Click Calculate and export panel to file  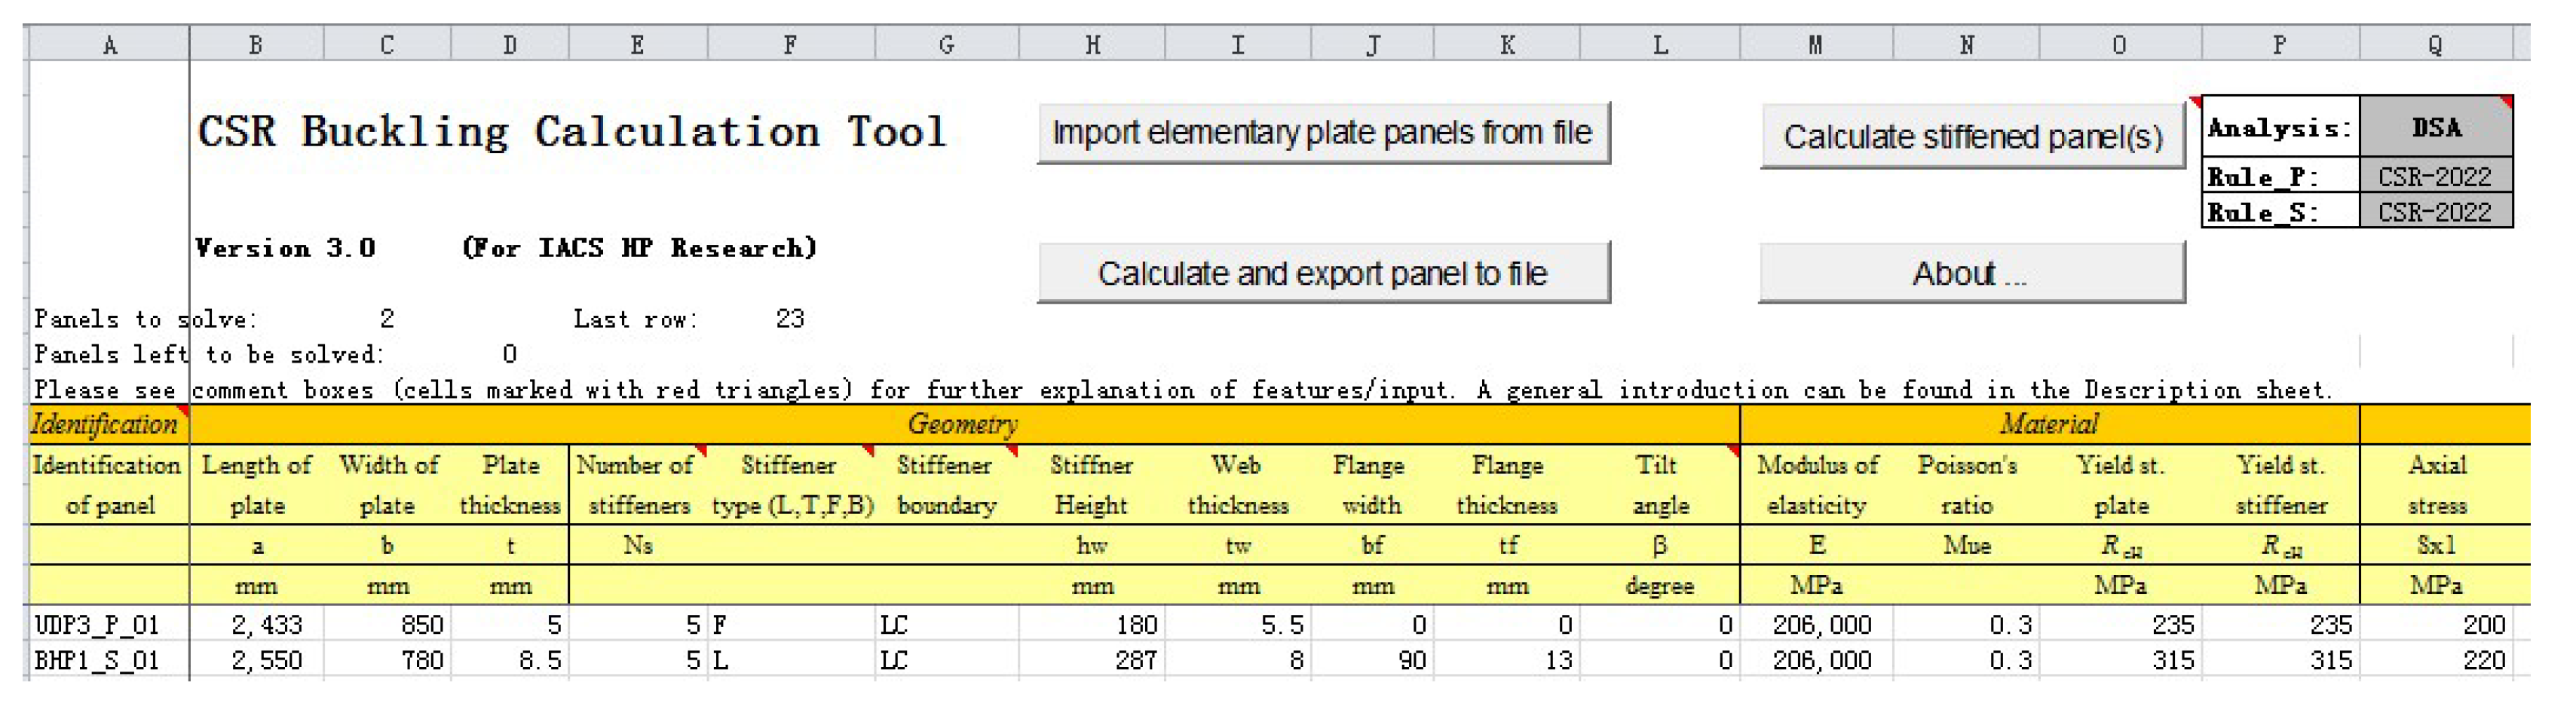[x=1322, y=273]
